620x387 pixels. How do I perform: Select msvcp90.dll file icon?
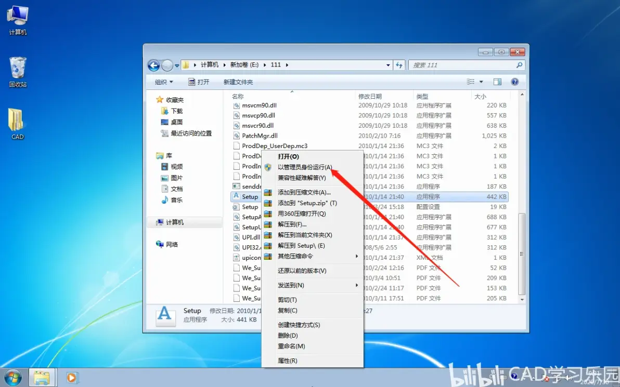pyautogui.click(x=237, y=116)
